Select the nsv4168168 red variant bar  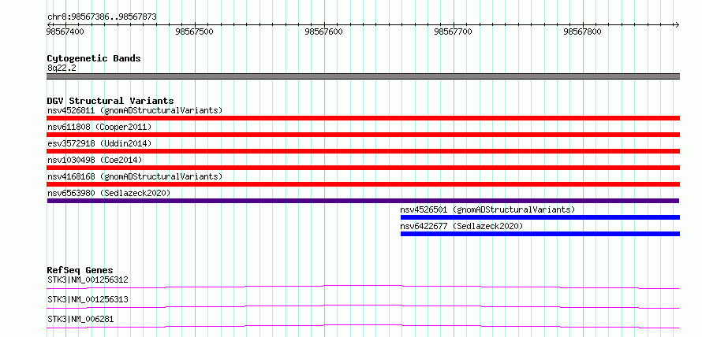pos(364,184)
